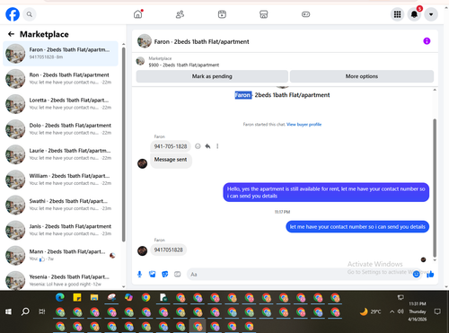Click the Facebook search magnifier icon
Image resolution: width=449 pixels, height=333 pixels.
pyautogui.click(x=30, y=14)
